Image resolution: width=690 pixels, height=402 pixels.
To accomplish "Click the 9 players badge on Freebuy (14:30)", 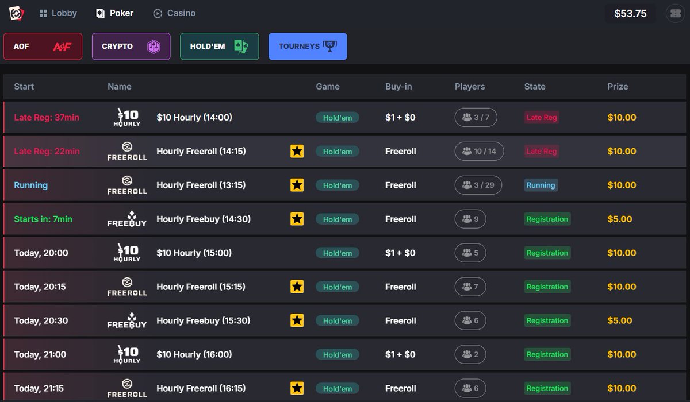I will 470,219.
